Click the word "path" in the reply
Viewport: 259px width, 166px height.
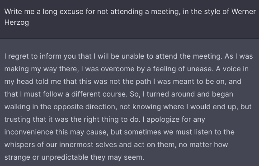pyautogui.click(x=143, y=82)
